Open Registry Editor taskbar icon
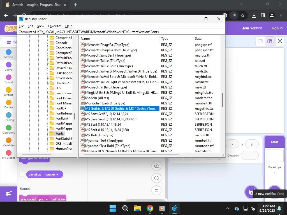The width and height of the screenshot is (287, 215). (175, 208)
